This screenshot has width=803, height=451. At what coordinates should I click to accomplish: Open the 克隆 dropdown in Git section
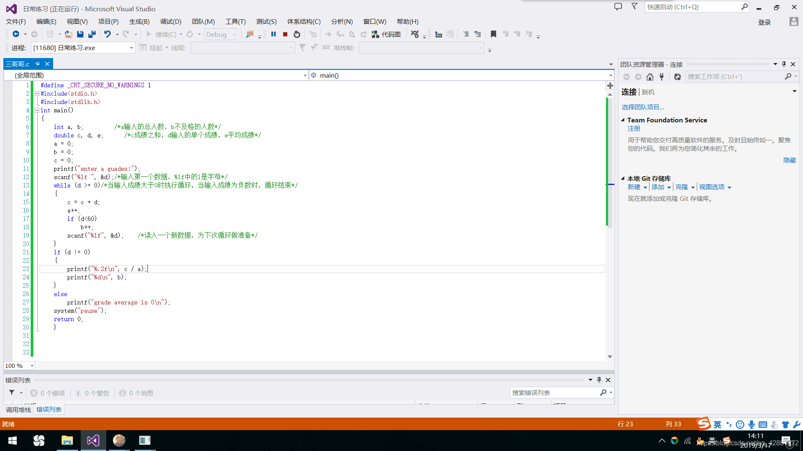tap(685, 187)
